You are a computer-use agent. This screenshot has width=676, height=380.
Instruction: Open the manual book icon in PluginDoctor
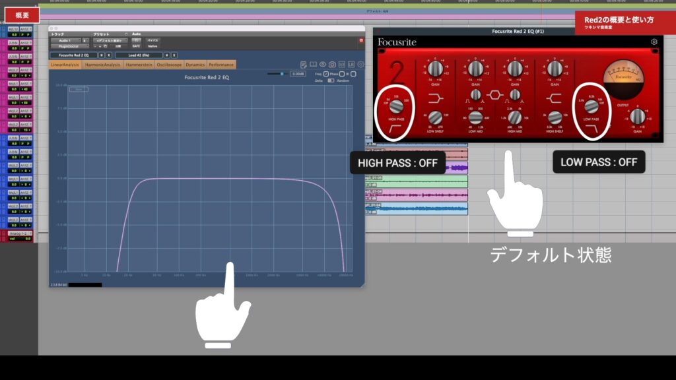[x=313, y=65]
